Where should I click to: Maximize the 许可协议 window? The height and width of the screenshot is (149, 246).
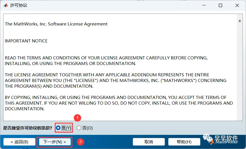point(220,5)
